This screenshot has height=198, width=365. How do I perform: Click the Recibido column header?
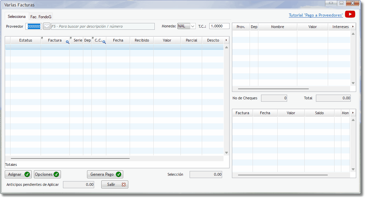click(x=142, y=40)
